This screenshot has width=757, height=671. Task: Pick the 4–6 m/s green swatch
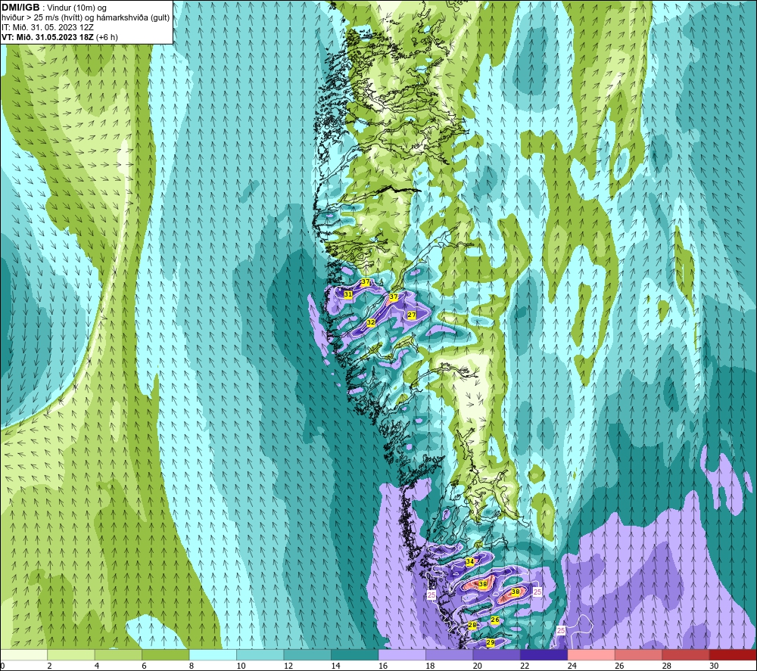[x=118, y=654]
